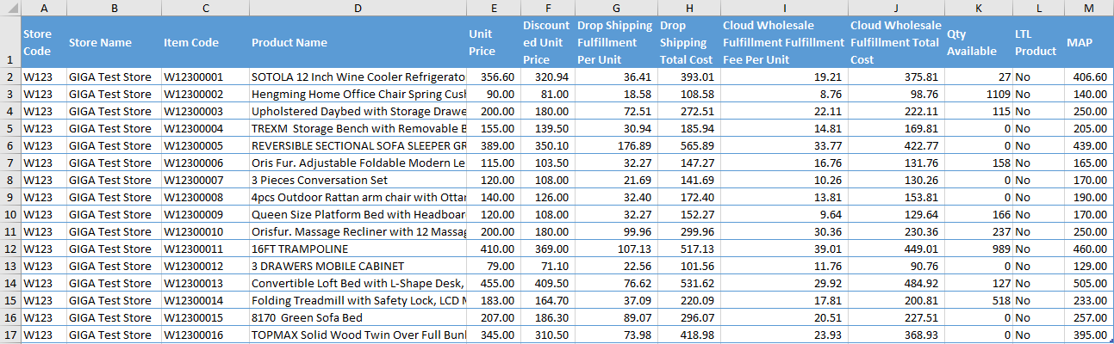Select the column D header
Image resolution: width=1114 pixels, height=344 pixels.
[x=358, y=8]
